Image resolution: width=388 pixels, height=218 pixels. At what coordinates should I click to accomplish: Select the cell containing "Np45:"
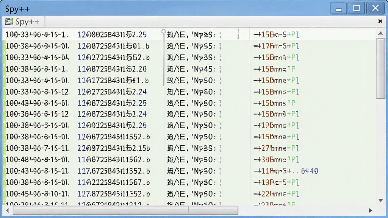194,69
